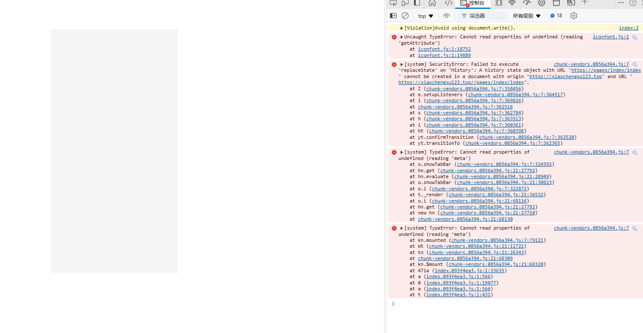Toggle the console sidebar panel icon
This screenshot has height=333, width=643.
tap(393, 16)
